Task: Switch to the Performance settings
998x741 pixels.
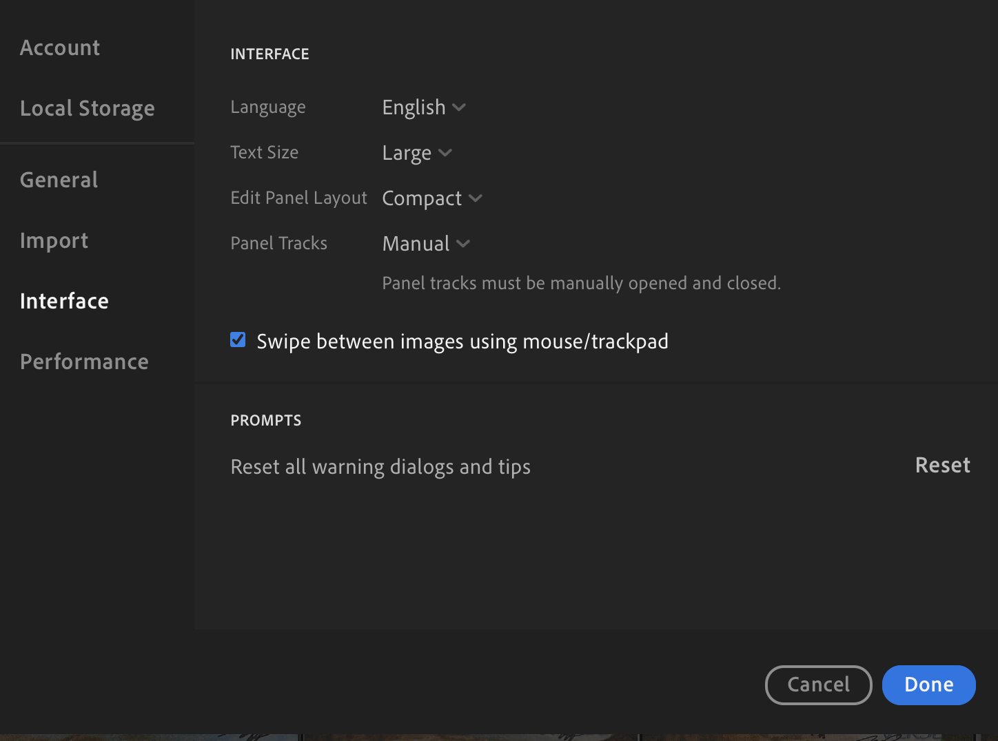Action: (84, 361)
